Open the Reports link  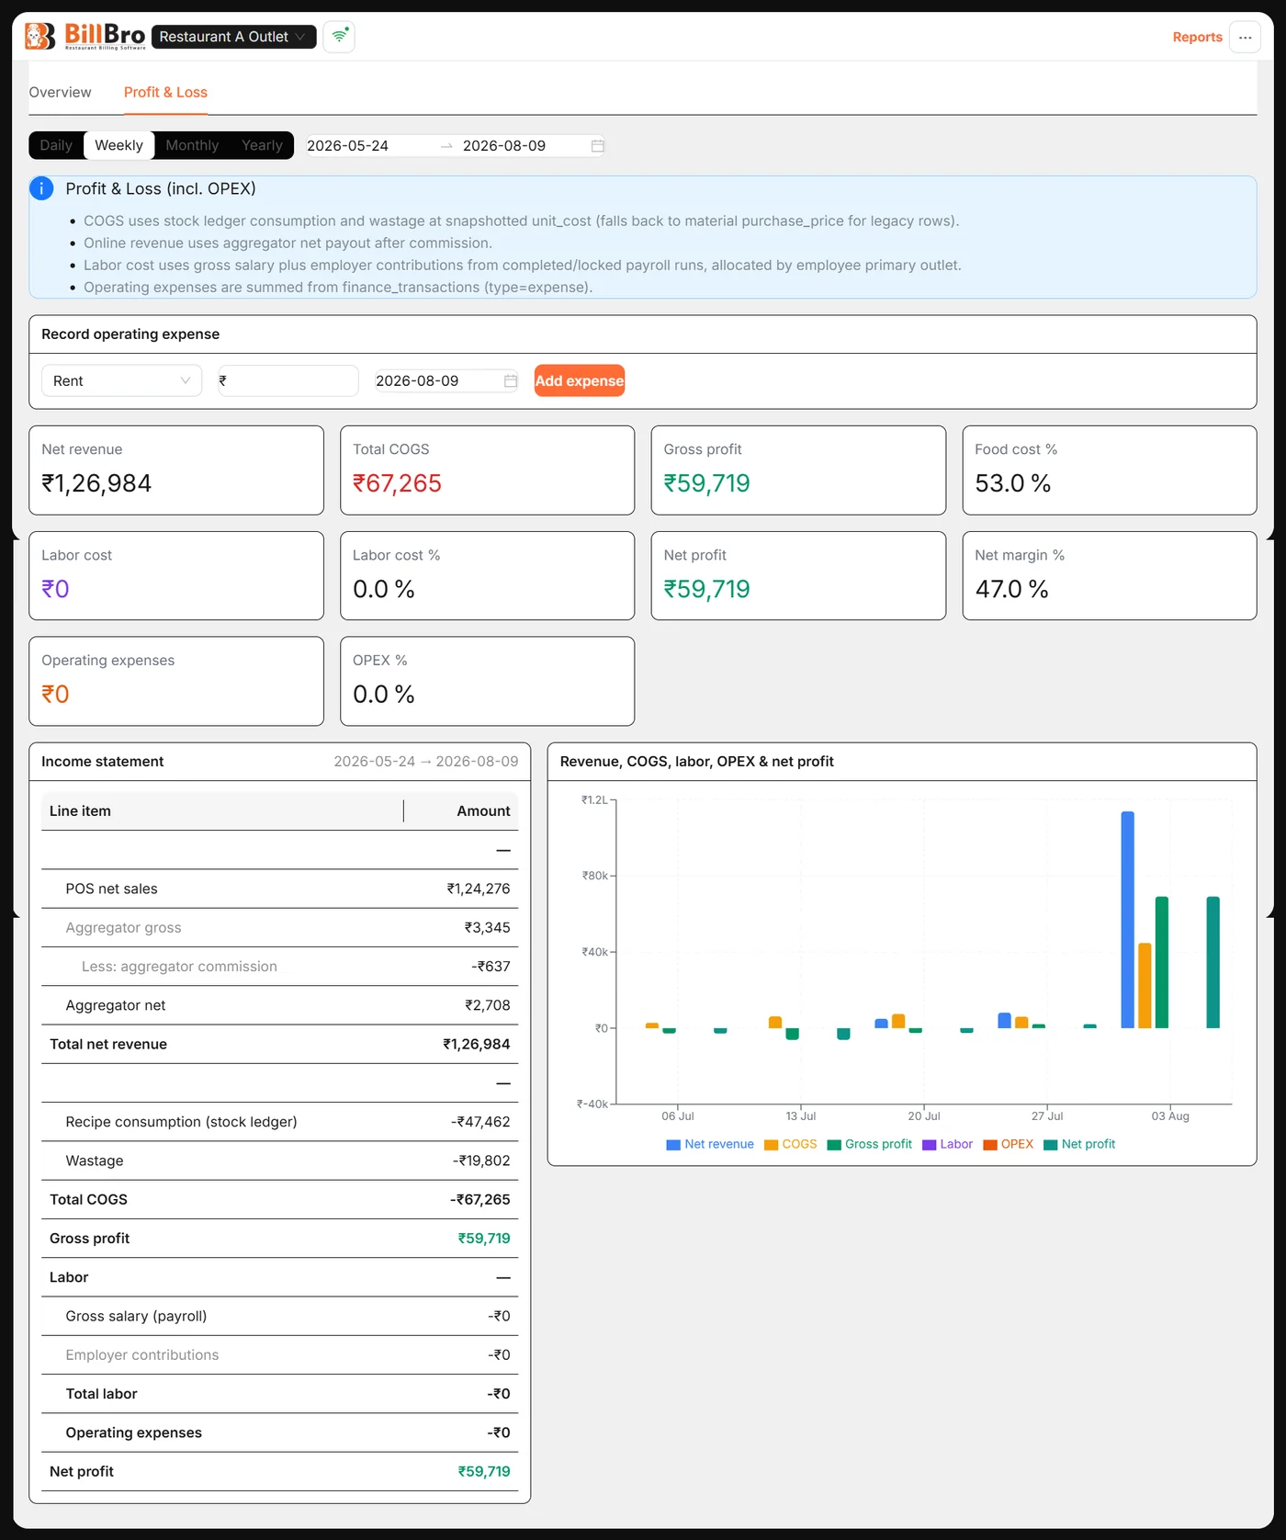coord(1197,37)
